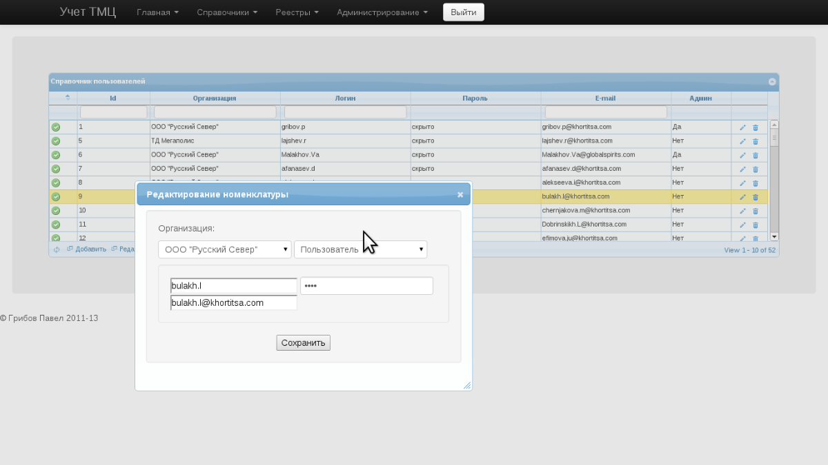Click the refresh icon in grid footer
Image resolution: width=828 pixels, height=465 pixels.
pos(57,249)
